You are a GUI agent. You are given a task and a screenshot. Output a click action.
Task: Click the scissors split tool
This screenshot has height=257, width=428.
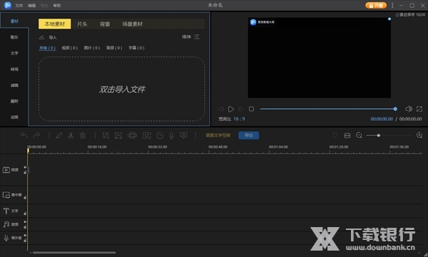[71, 135]
